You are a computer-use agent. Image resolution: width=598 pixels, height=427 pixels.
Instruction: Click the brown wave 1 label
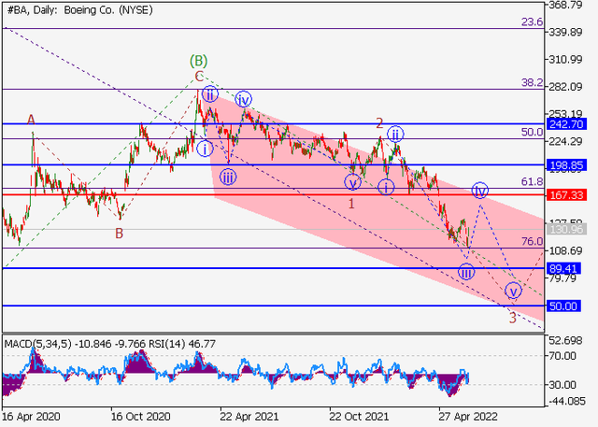click(x=351, y=204)
